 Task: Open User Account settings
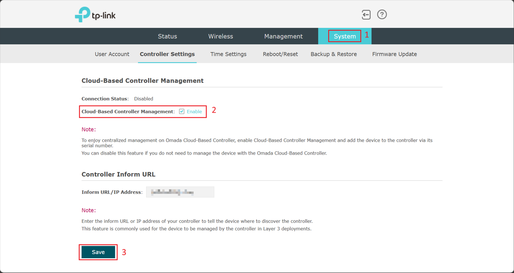(x=112, y=54)
